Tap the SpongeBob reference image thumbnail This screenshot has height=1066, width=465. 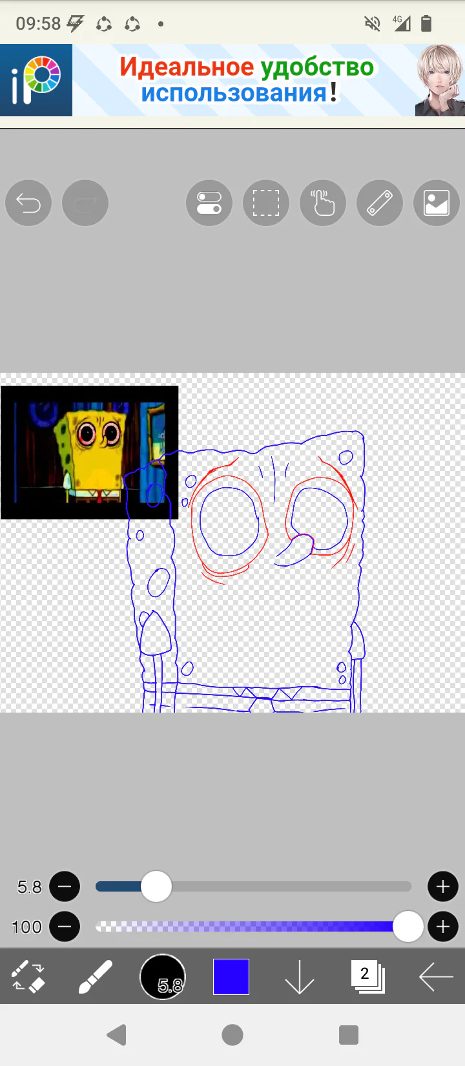89,452
